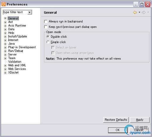This screenshot has width=152, height=137.
Task: Expand the Internet tree node
Action: pyautogui.click(x=5, y=40)
